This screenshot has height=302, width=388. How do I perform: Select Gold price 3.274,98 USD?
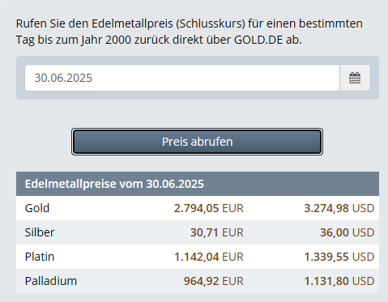(339, 208)
